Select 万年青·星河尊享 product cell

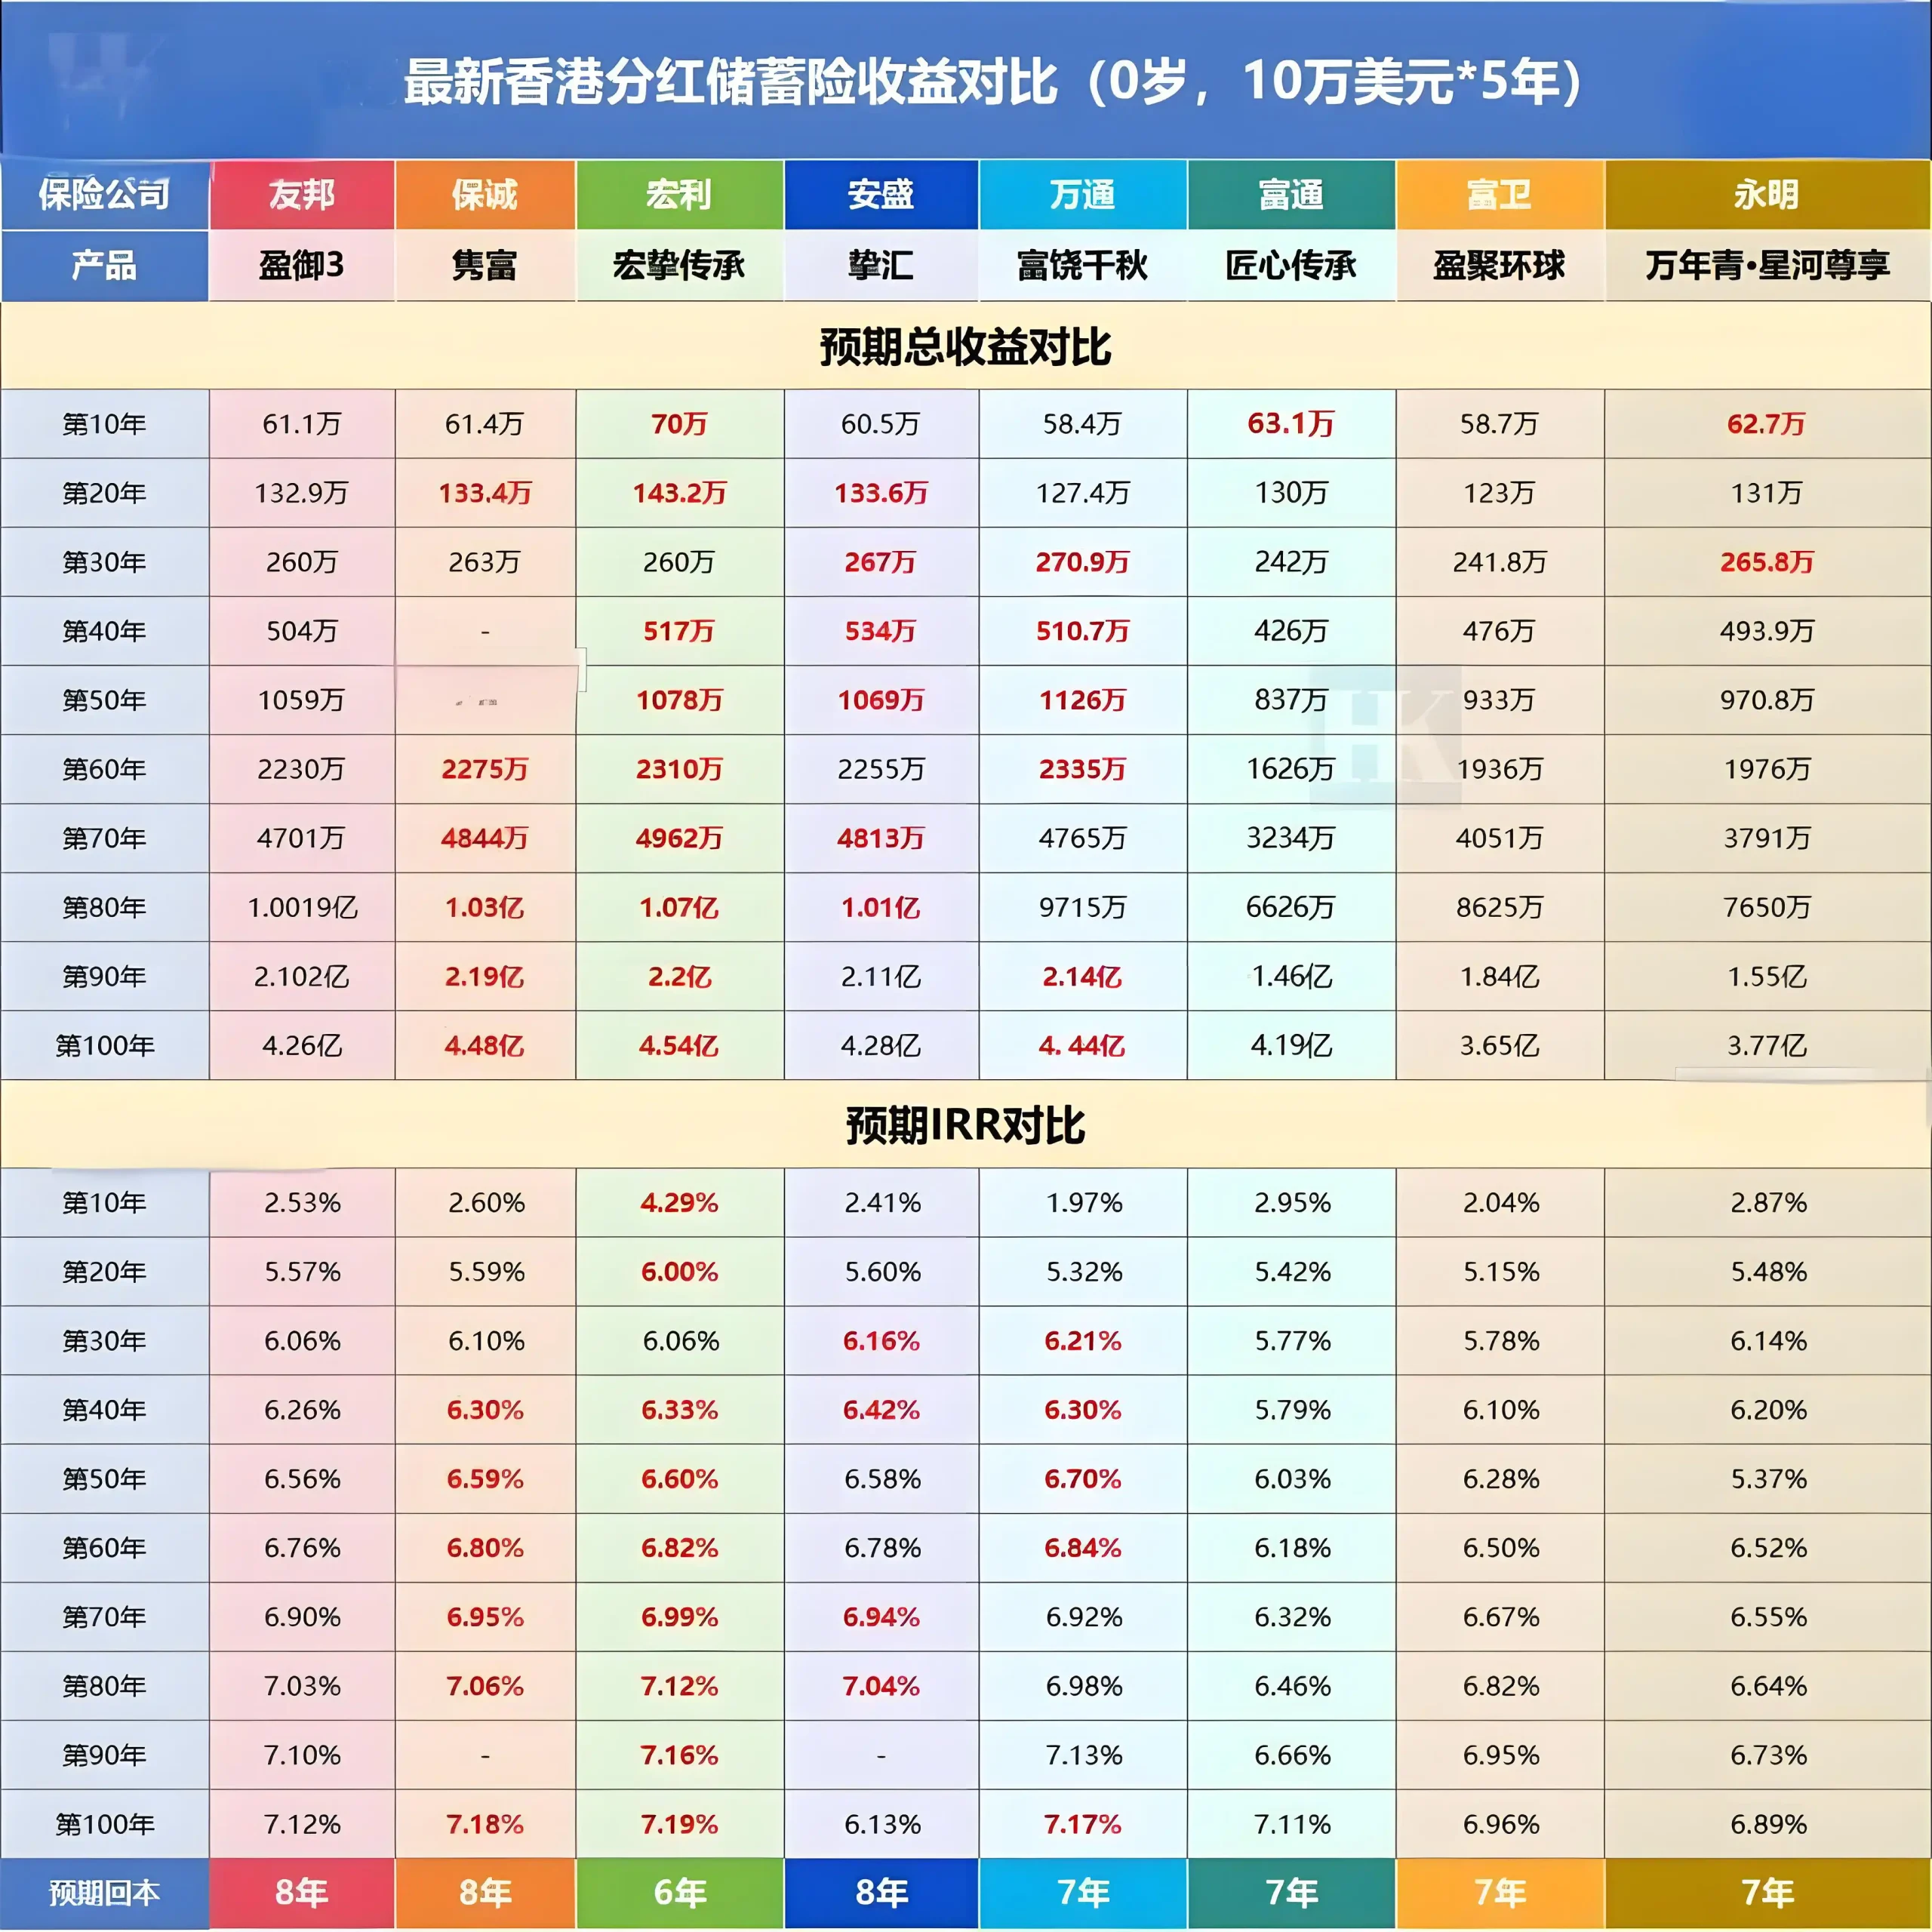pos(1766,265)
